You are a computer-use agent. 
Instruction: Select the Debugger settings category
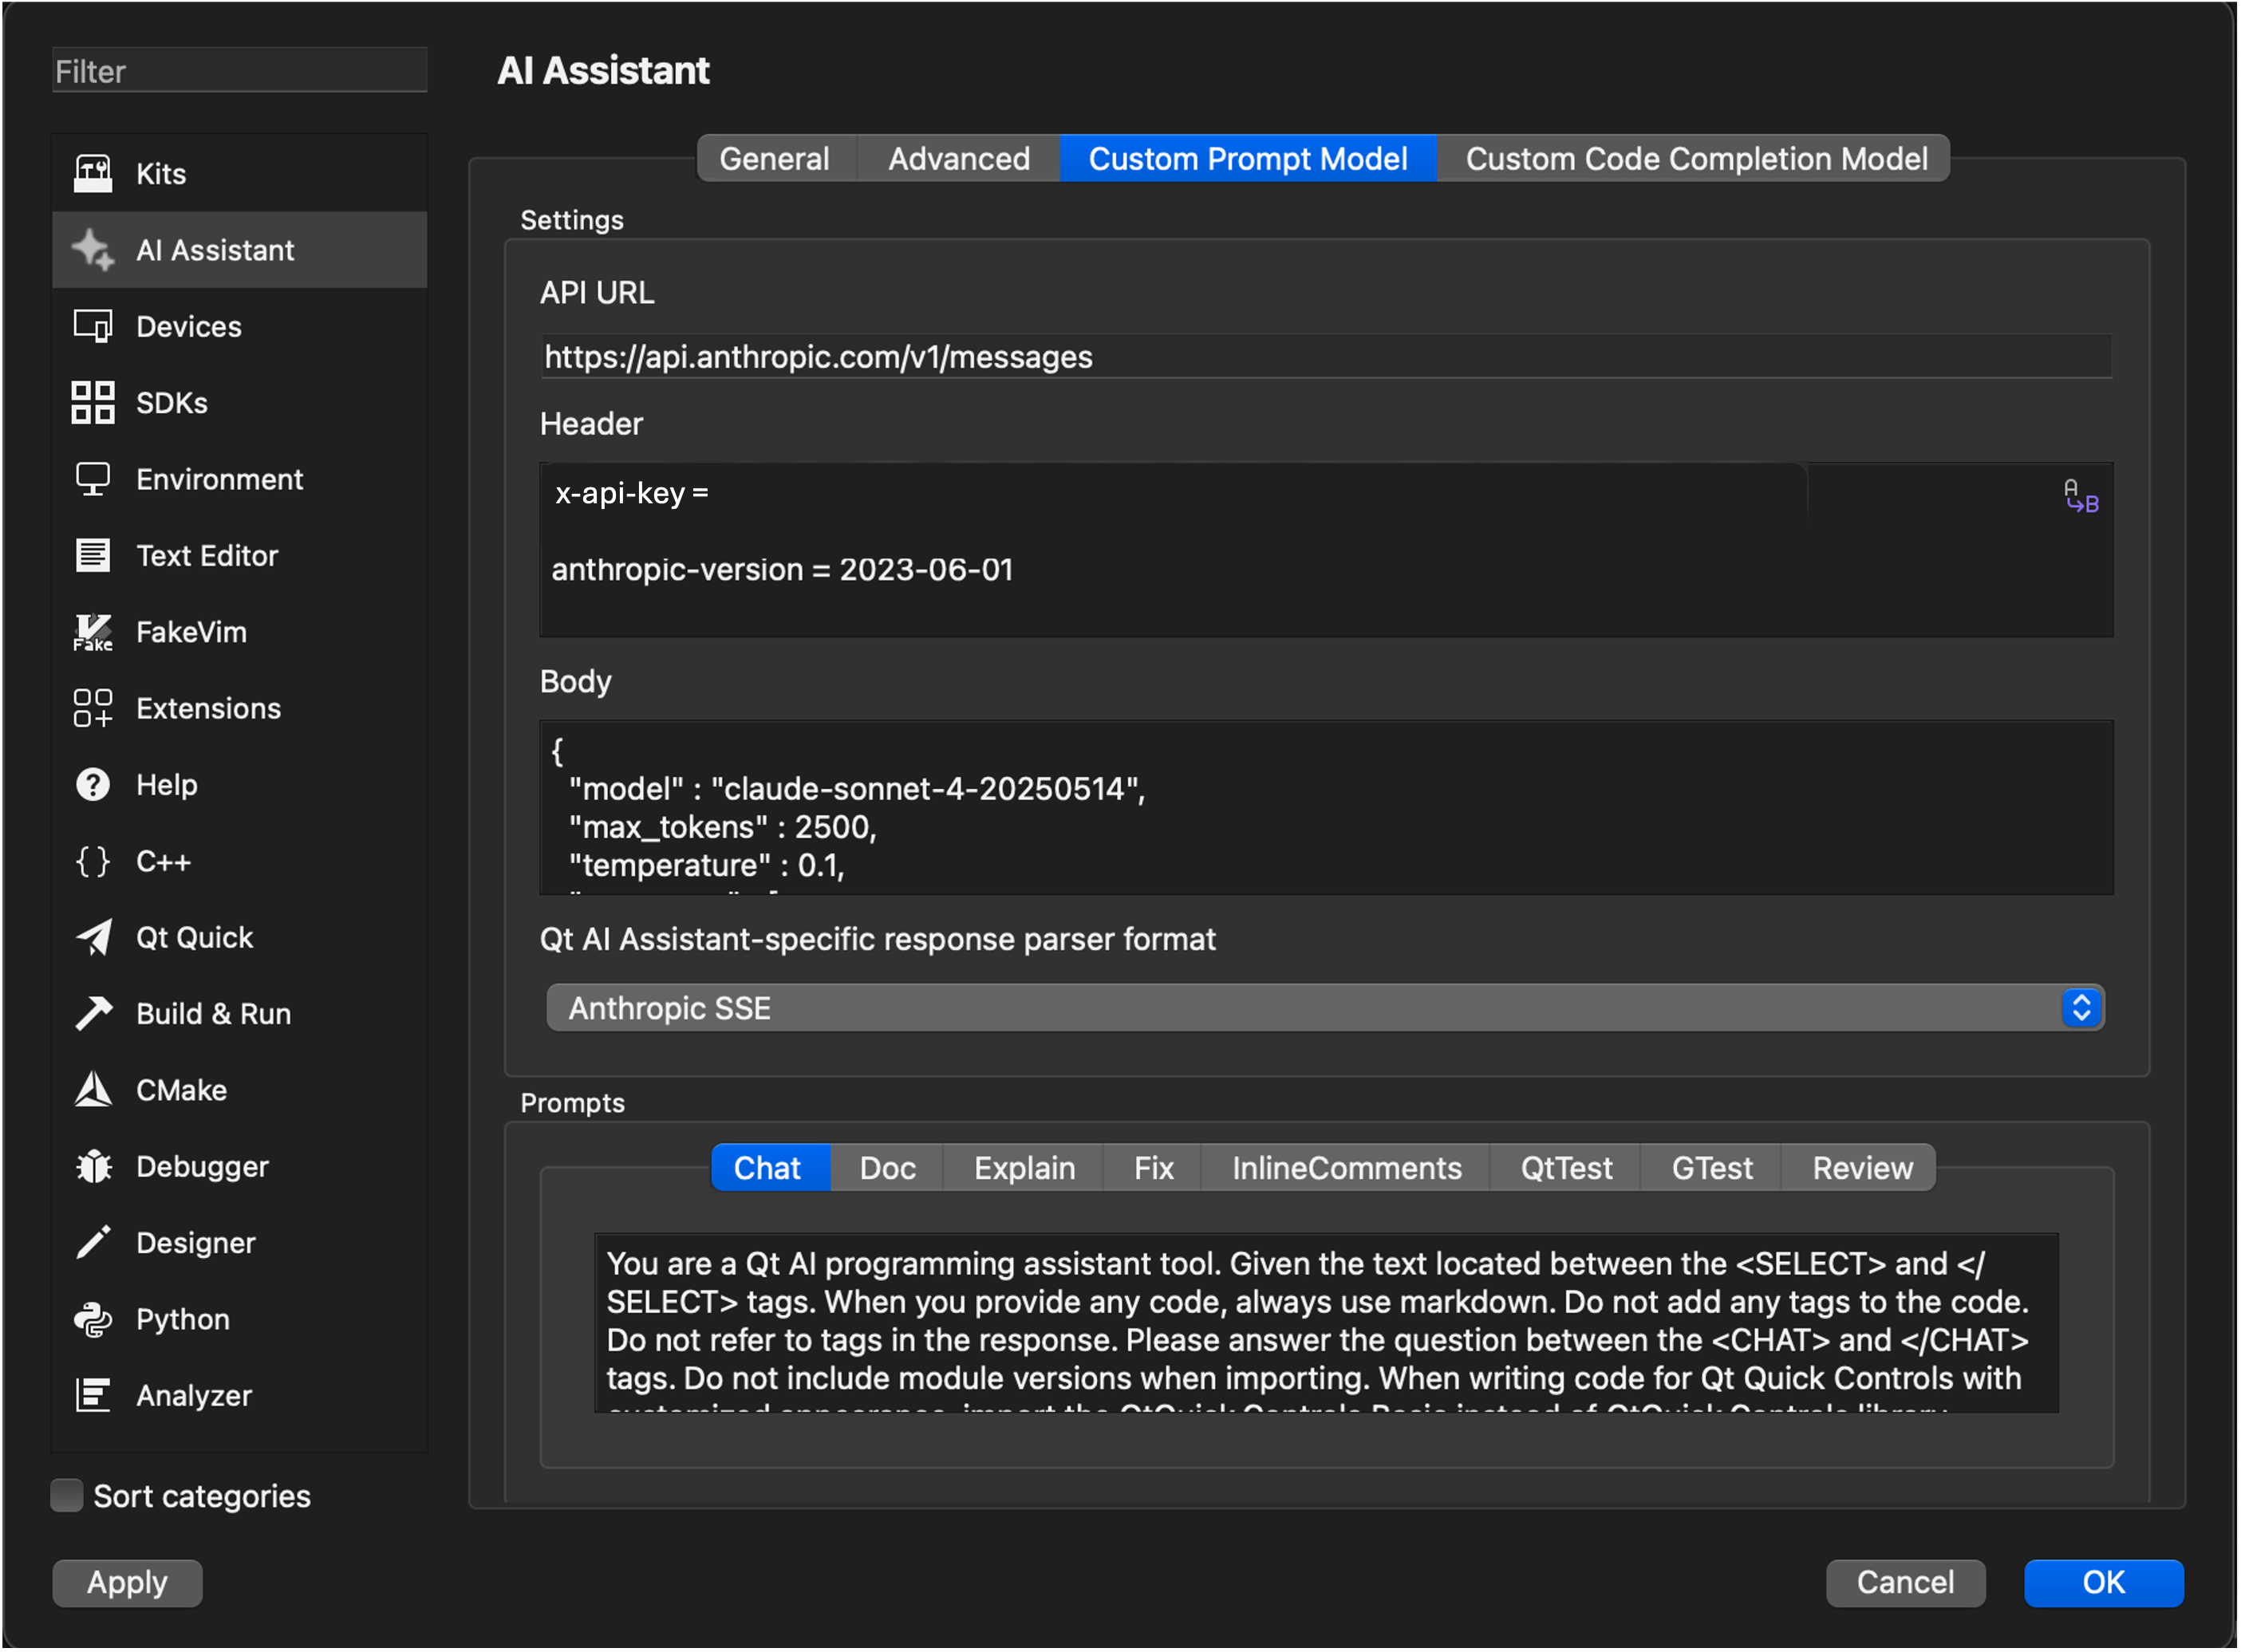(202, 1166)
